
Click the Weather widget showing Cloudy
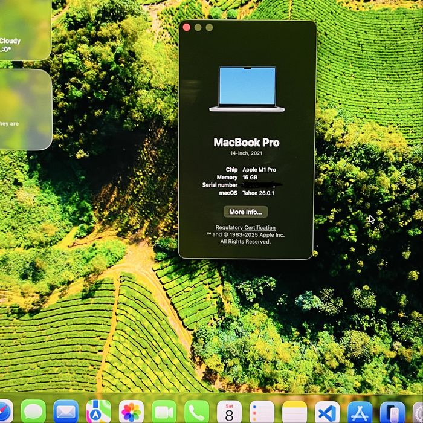pyautogui.click(x=24, y=30)
